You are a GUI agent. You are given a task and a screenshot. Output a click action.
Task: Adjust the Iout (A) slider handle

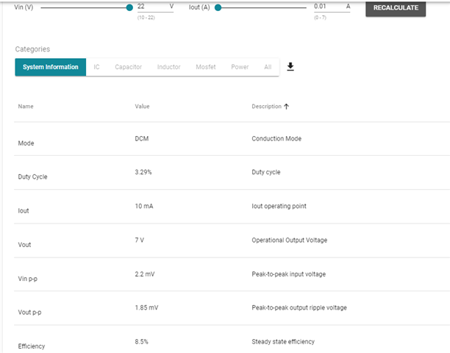point(218,8)
